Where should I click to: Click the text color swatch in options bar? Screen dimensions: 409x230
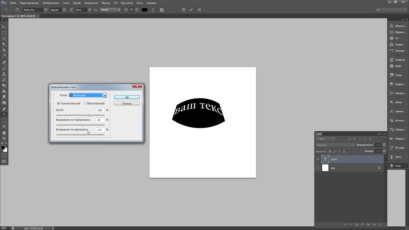coord(145,10)
